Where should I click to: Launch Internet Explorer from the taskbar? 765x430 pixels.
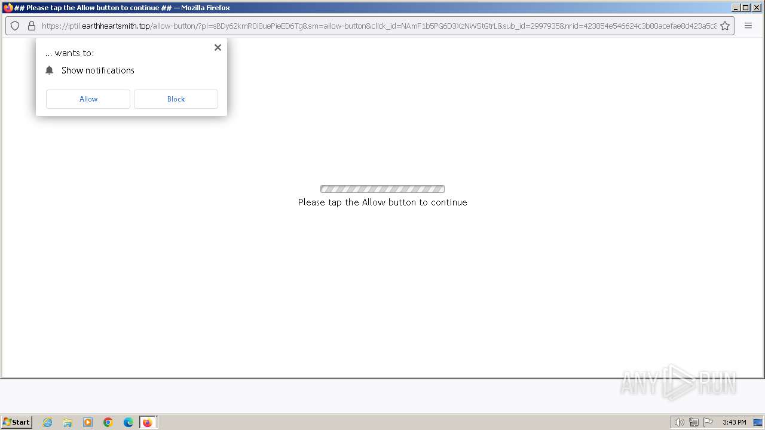tap(47, 422)
